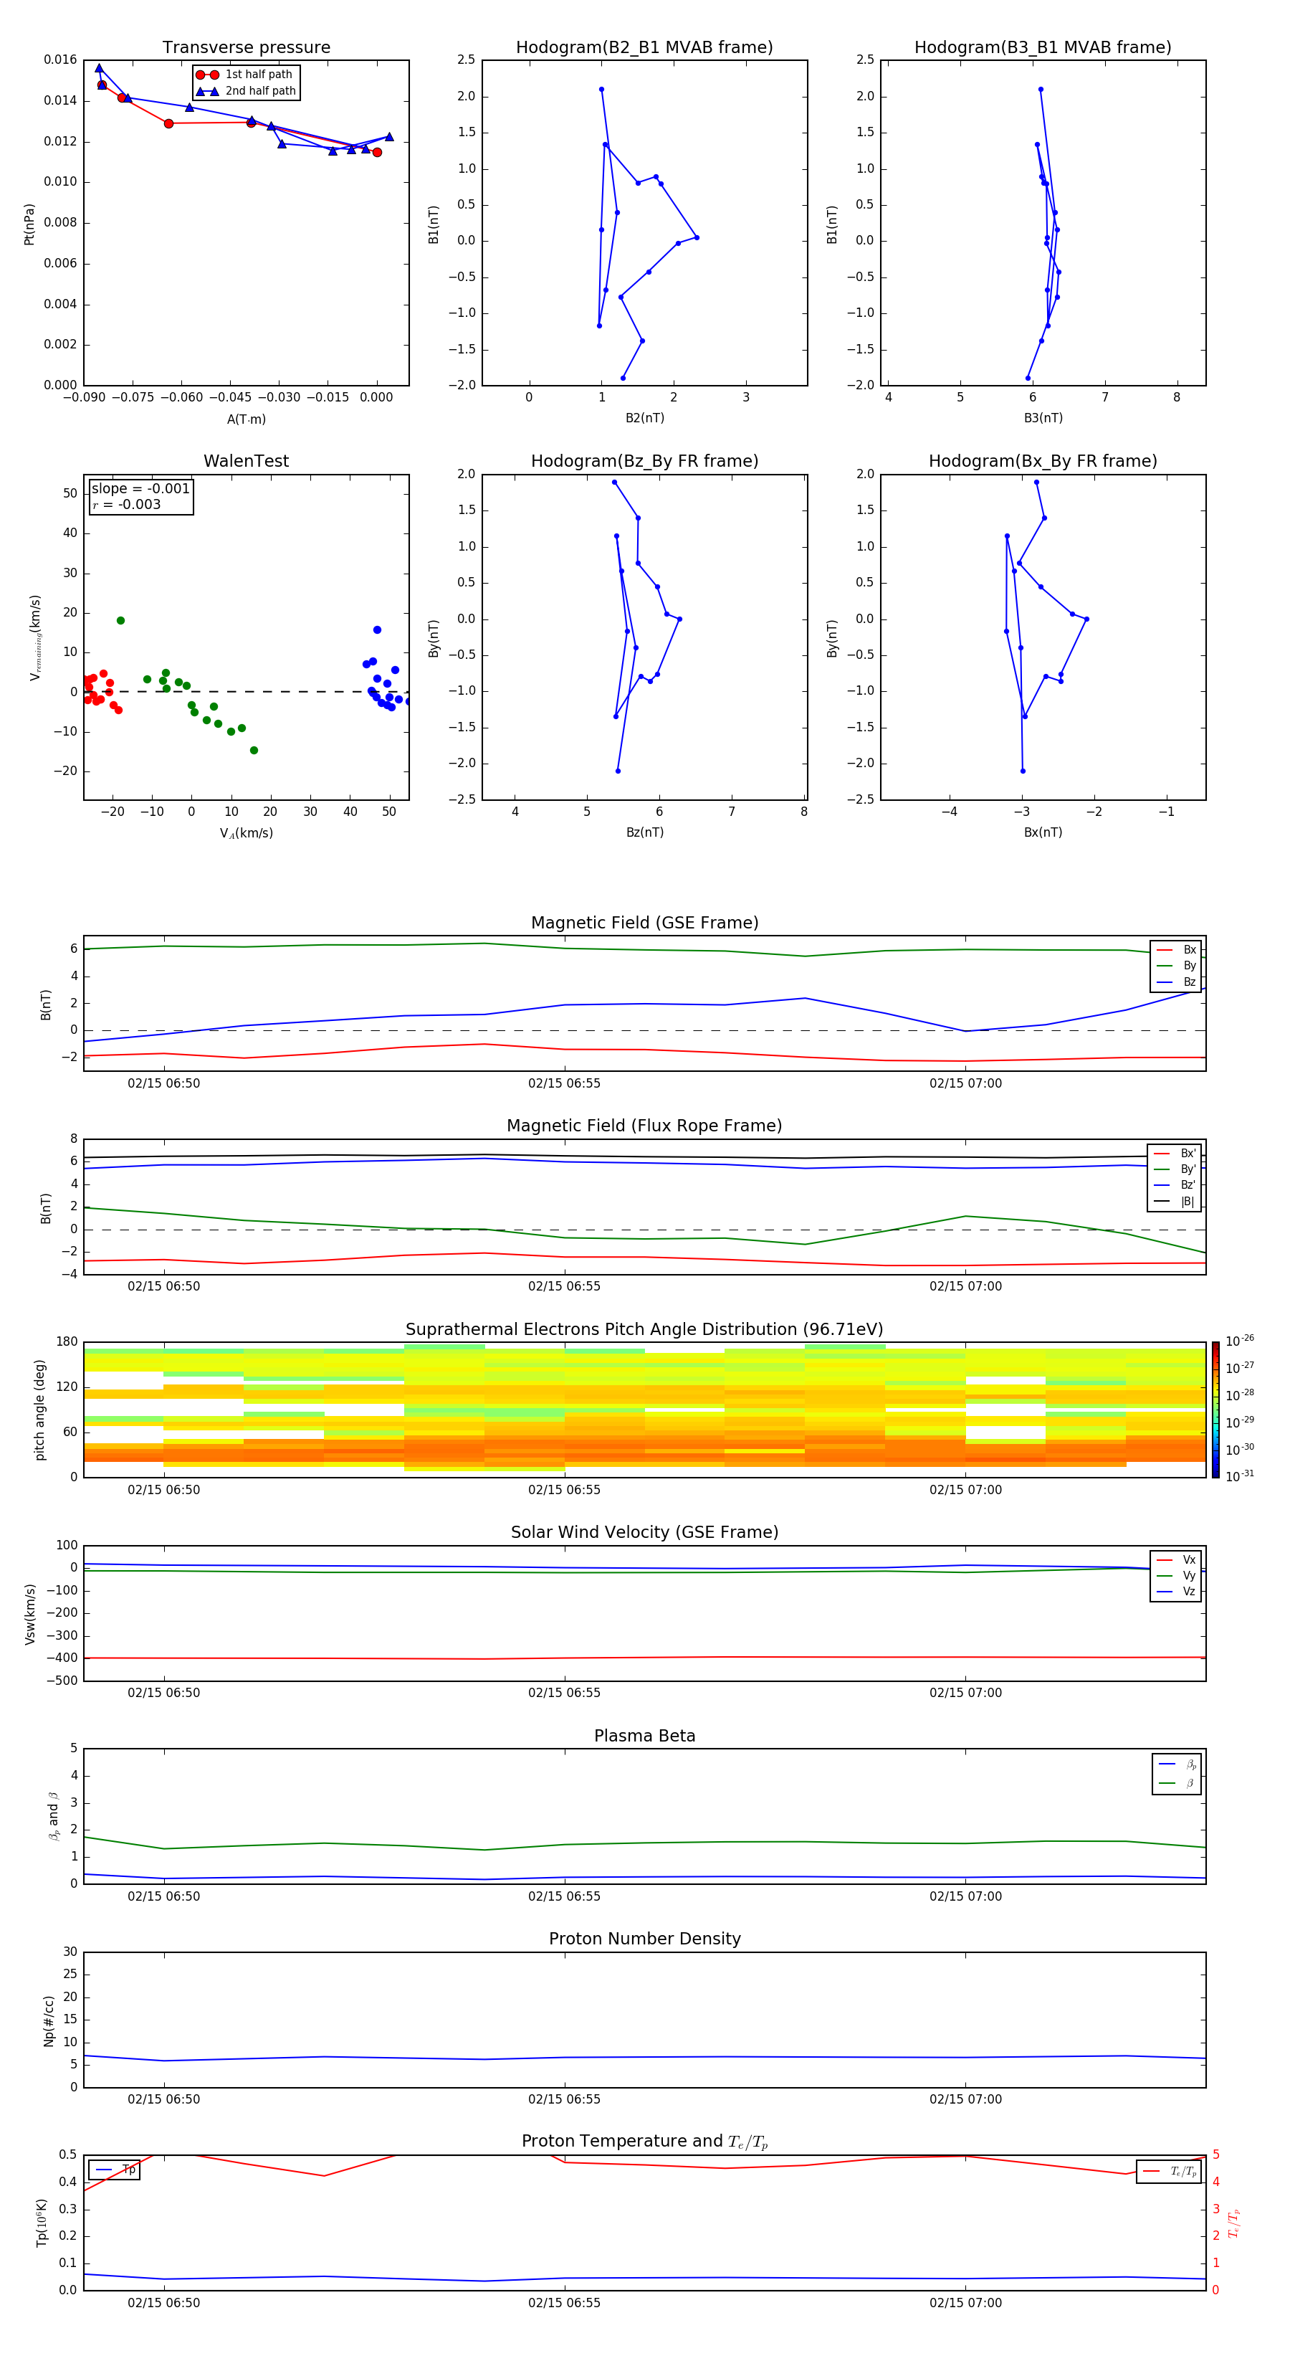The height and width of the screenshot is (2366, 1290).
Task: Click '|B|' in the Flux Rope legend
Action: pos(1188,1202)
